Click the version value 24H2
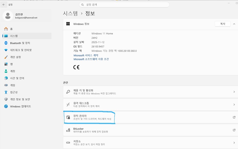Viewport: 238px width, 149px height. click(94, 38)
